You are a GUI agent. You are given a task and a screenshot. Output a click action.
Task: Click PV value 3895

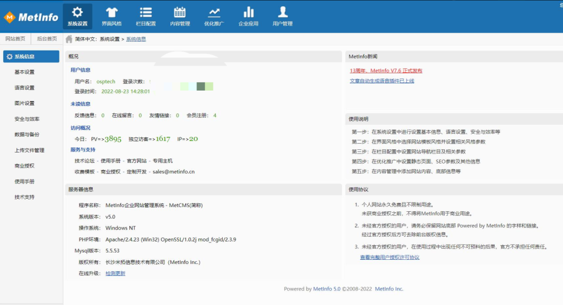[113, 139]
